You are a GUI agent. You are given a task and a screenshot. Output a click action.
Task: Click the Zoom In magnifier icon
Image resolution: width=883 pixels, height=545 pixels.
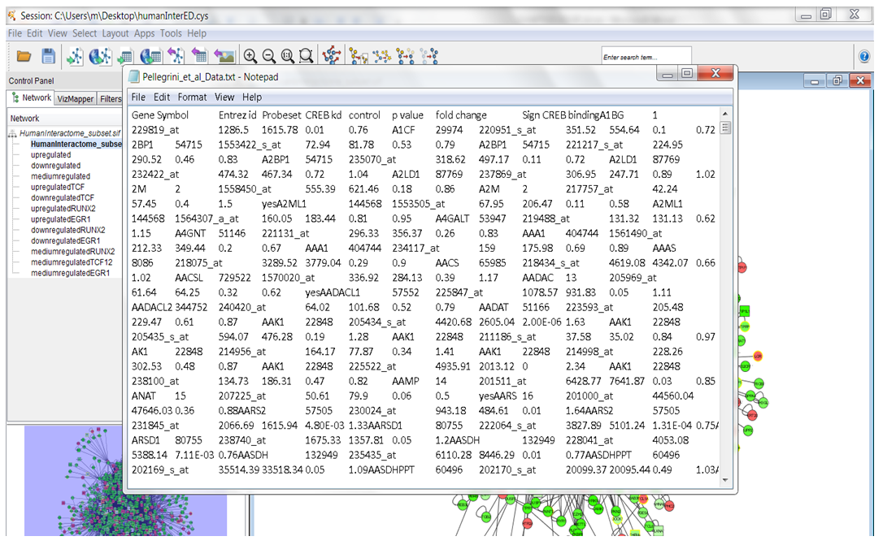(x=250, y=56)
